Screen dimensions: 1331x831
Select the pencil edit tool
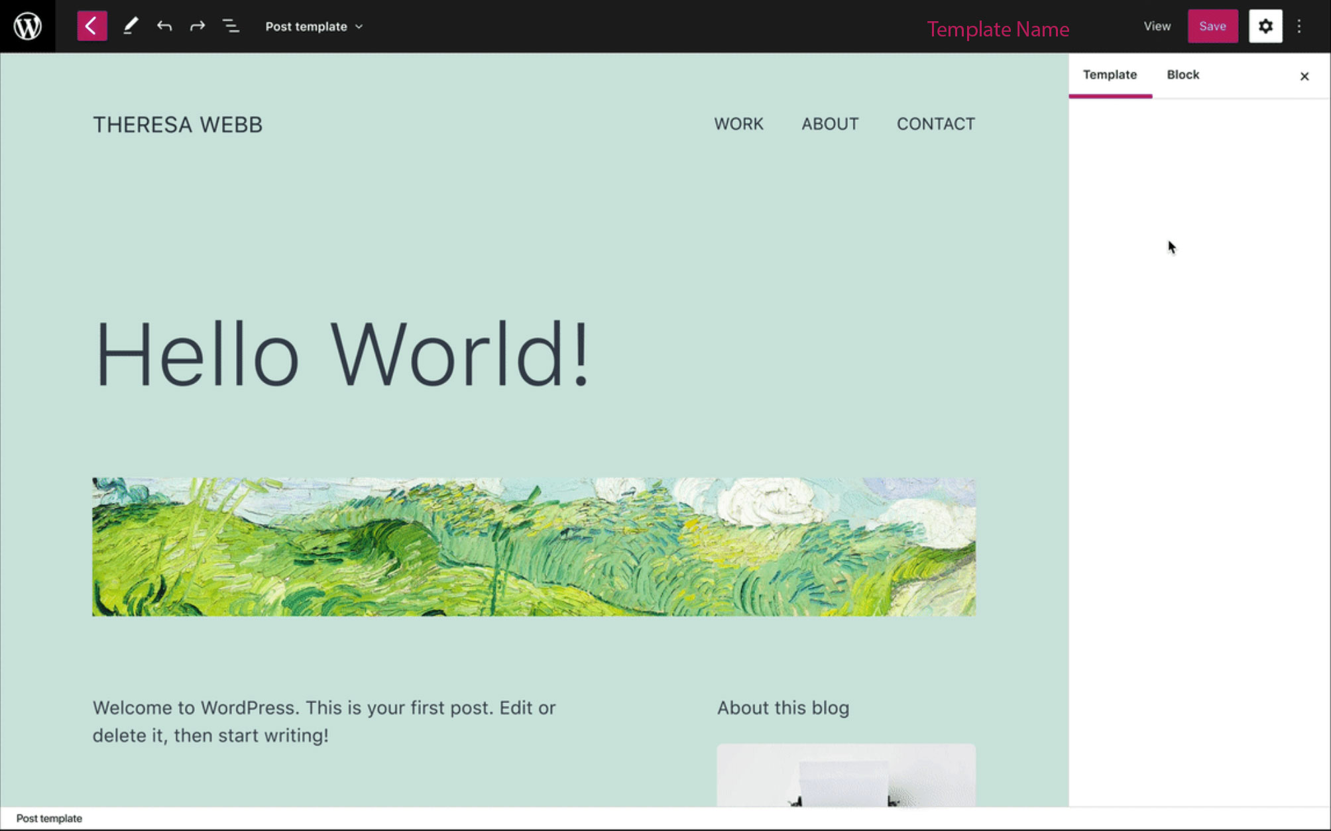coord(131,26)
